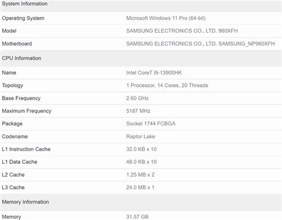Select the Operating System row label

click(23, 18)
